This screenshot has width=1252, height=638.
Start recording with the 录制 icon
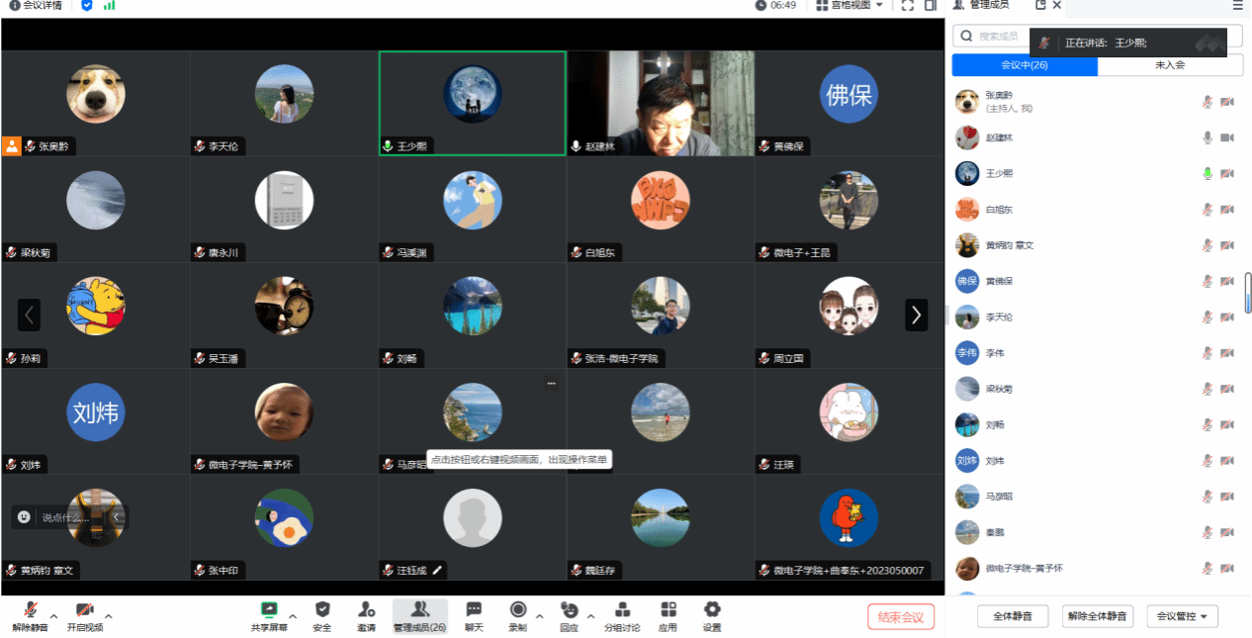pos(517,615)
